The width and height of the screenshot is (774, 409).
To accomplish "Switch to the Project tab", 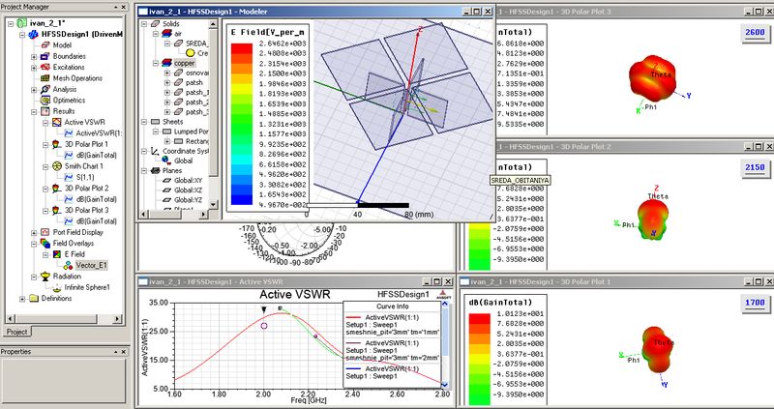I will (x=18, y=332).
